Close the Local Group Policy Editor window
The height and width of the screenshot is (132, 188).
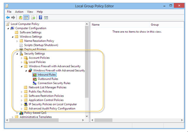coord(179,6)
